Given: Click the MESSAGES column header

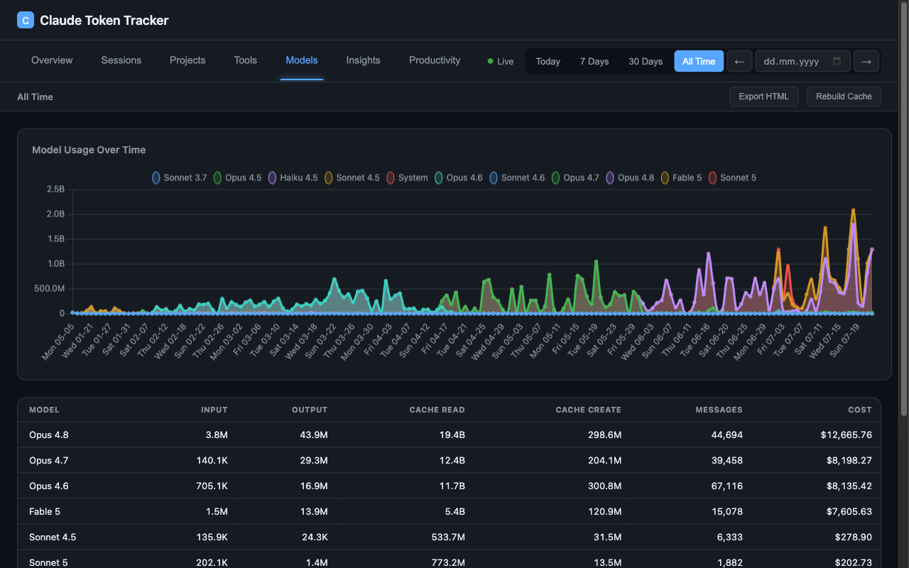Looking at the screenshot, I should (x=719, y=410).
